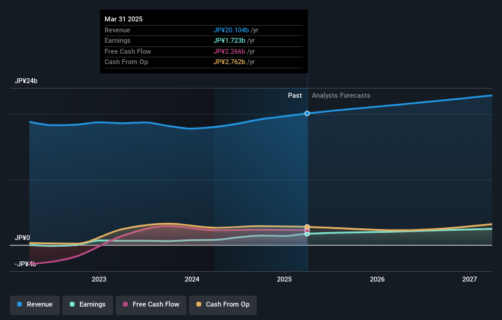
Task: Click the orange Cash From Op data point
Action: [307, 227]
